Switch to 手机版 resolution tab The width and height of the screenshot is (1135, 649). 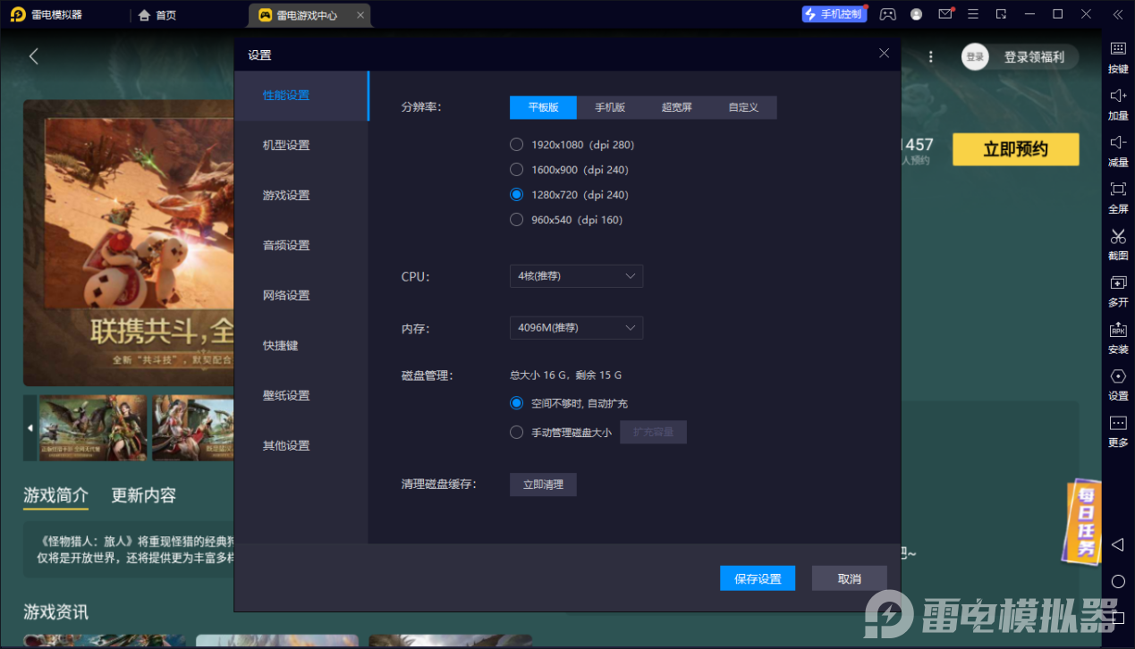610,107
